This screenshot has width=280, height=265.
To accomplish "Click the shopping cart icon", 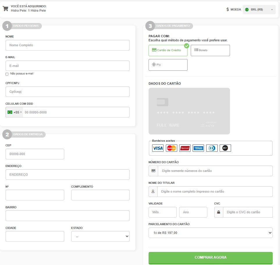I will 6,8.
